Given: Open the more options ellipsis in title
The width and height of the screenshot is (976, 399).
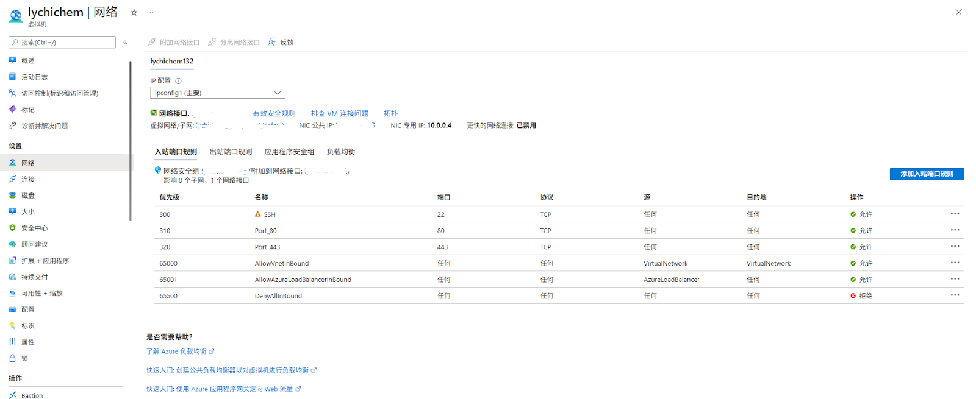Looking at the screenshot, I should click(x=151, y=12).
